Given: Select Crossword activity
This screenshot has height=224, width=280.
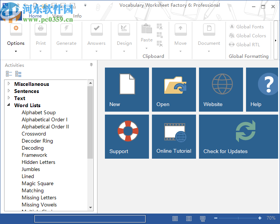Looking at the screenshot, I should tap(34, 134).
